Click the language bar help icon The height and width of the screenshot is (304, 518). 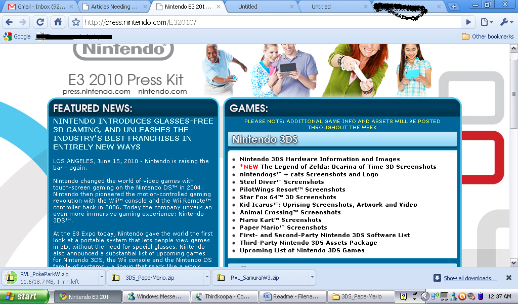coord(403,296)
